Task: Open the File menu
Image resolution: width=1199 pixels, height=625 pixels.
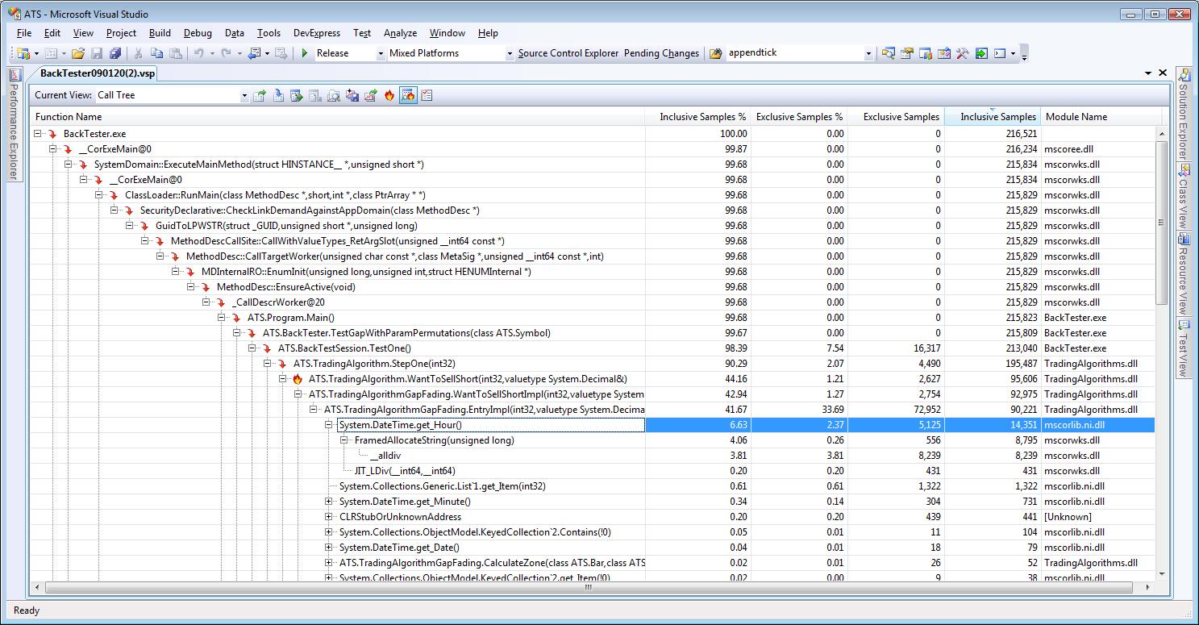Action: pos(24,33)
